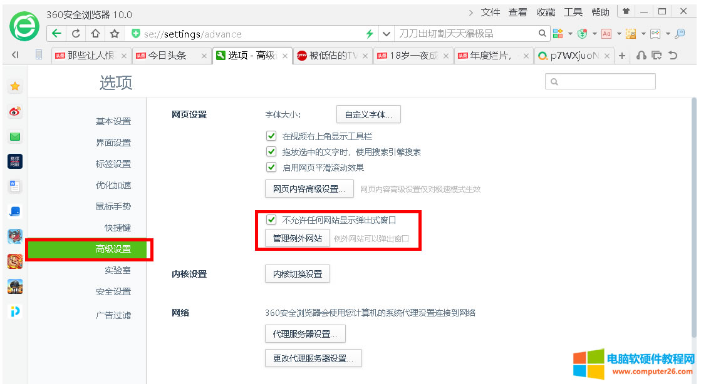Click the extensions grid icon in toolbar
Image resolution: width=701 pixels, height=384 pixels.
[557, 33]
